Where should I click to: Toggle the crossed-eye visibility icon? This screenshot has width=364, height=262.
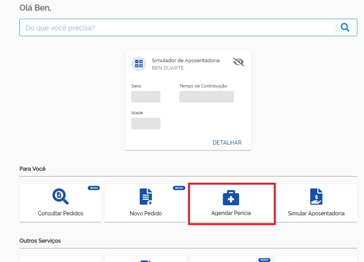(239, 62)
